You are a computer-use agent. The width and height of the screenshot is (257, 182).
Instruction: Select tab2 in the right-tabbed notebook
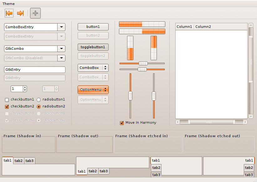tap(249, 168)
